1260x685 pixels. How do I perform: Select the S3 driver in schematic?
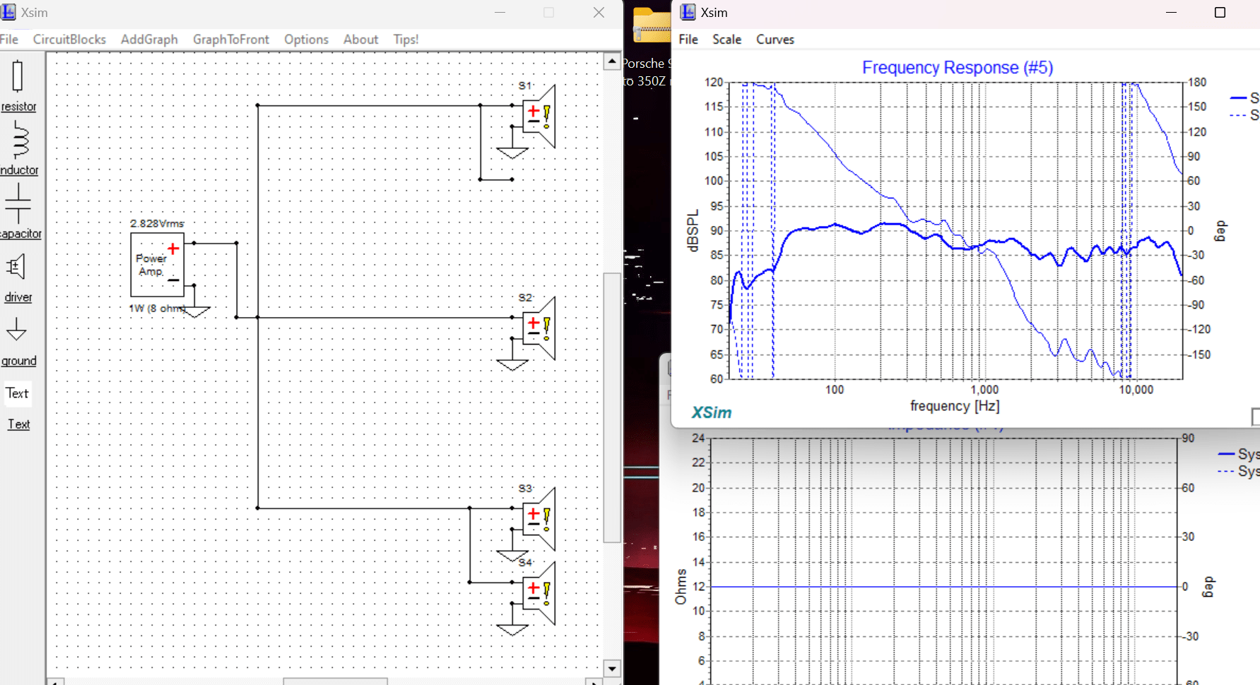pyautogui.click(x=538, y=519)
